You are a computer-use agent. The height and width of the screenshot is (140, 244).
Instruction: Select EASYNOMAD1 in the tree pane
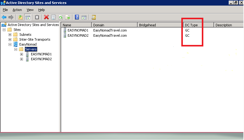click(x=41, y=54)
